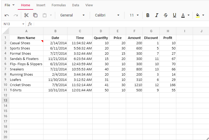
Task: Expand the Name Box dropdown arrow
Action: pyautogui.click(x=23, y=24)
